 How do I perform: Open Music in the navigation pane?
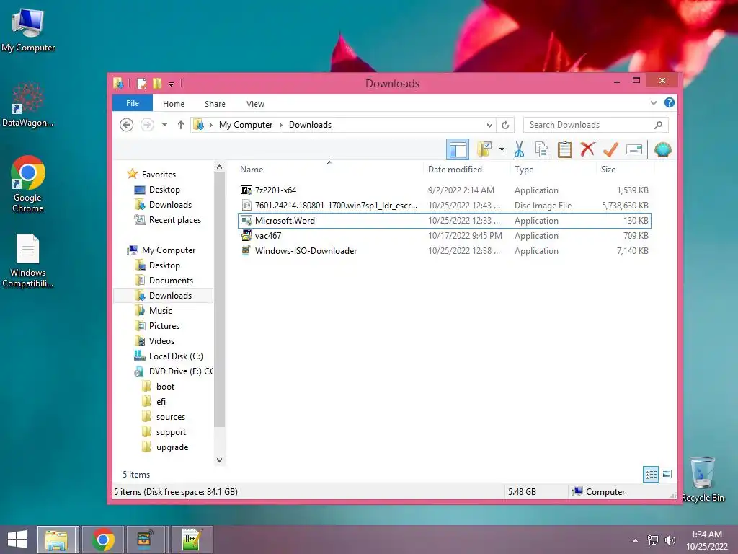(161, 311)
